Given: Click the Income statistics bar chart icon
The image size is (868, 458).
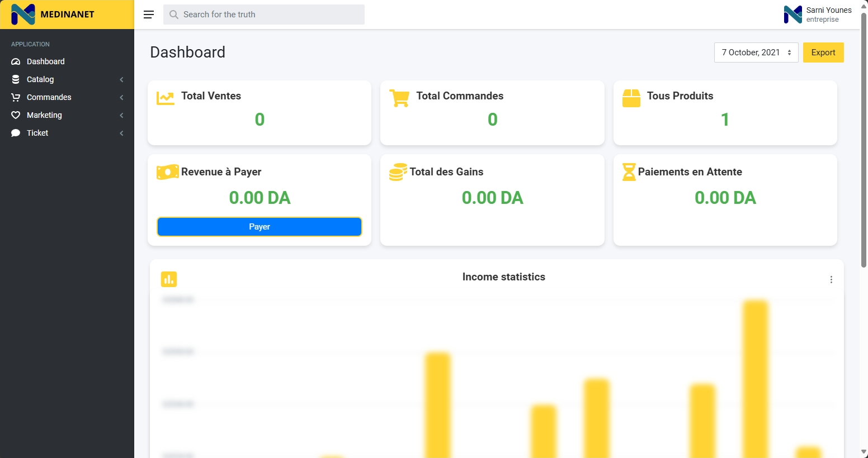Looking at the screenshot, I should (x=169, y=279).
